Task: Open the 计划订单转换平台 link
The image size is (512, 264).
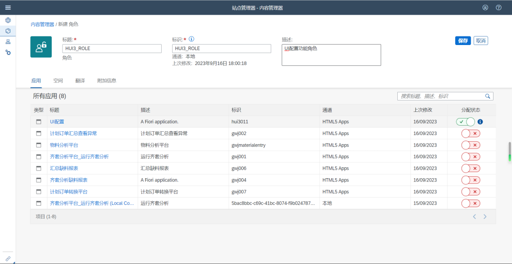Action: pyautogui.click(x=69, y=191)
